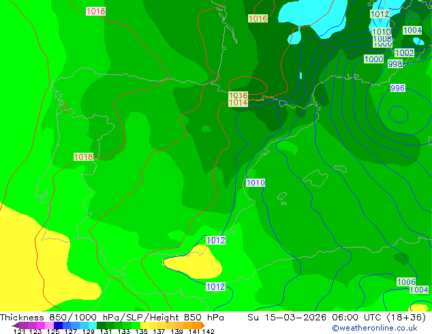The height and width of the screenshot is (334, 432).
Task: Click the 1000 isobar label
Action: 373,59
